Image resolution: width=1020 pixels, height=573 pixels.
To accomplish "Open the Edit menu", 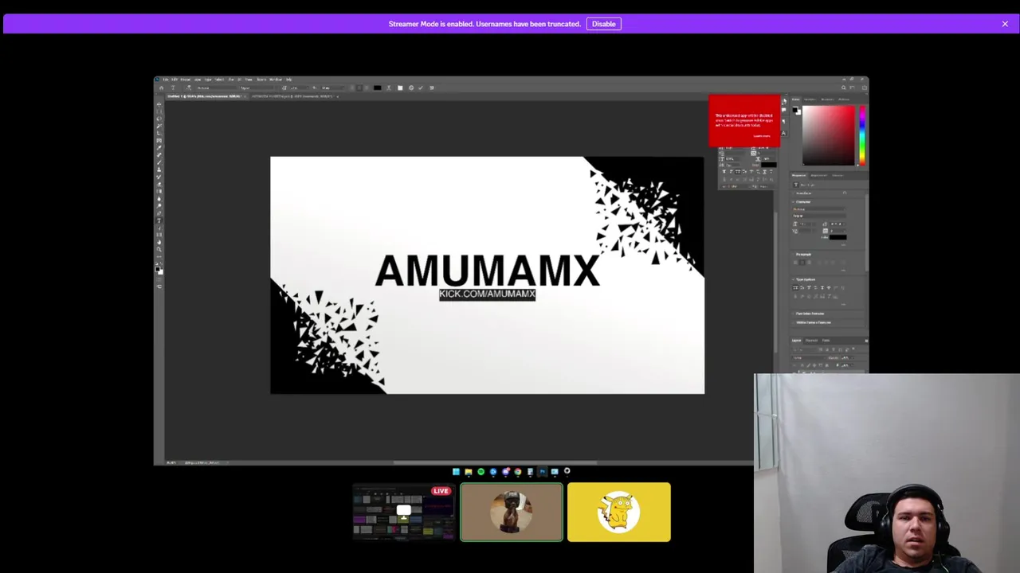I will pyautogui.click(x=175, y=80).
